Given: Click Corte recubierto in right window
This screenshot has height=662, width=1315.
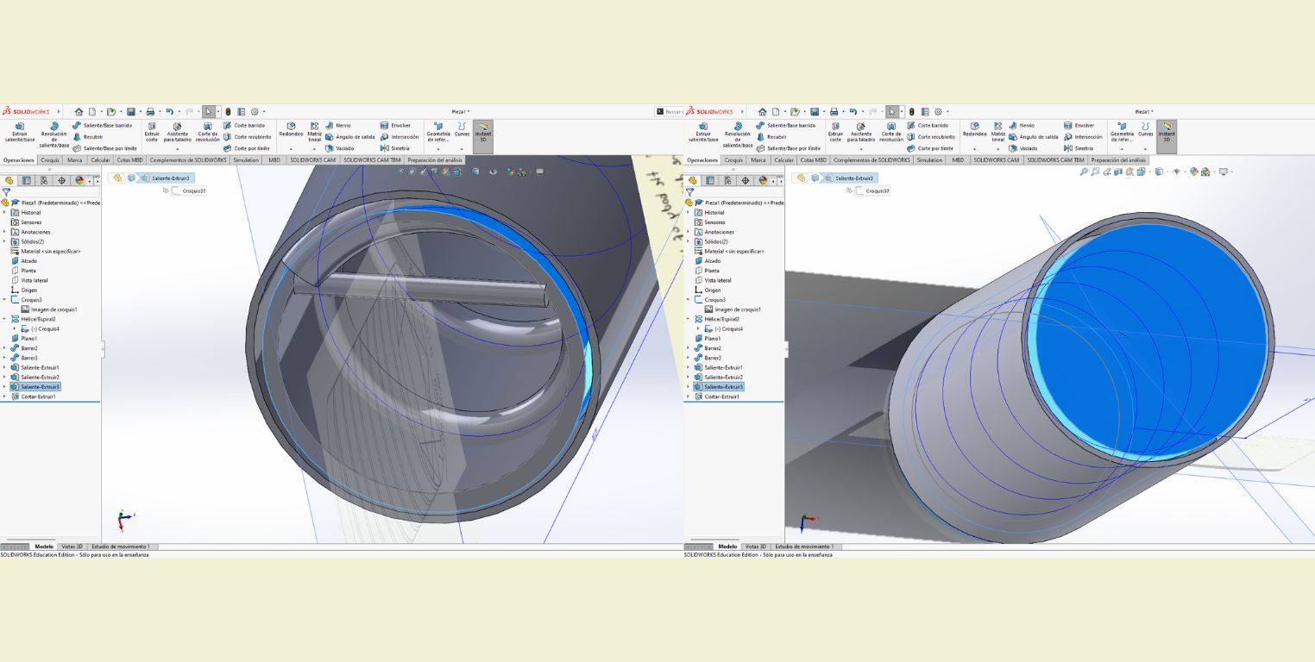Looking at the screenshot, I should point(931,137).
